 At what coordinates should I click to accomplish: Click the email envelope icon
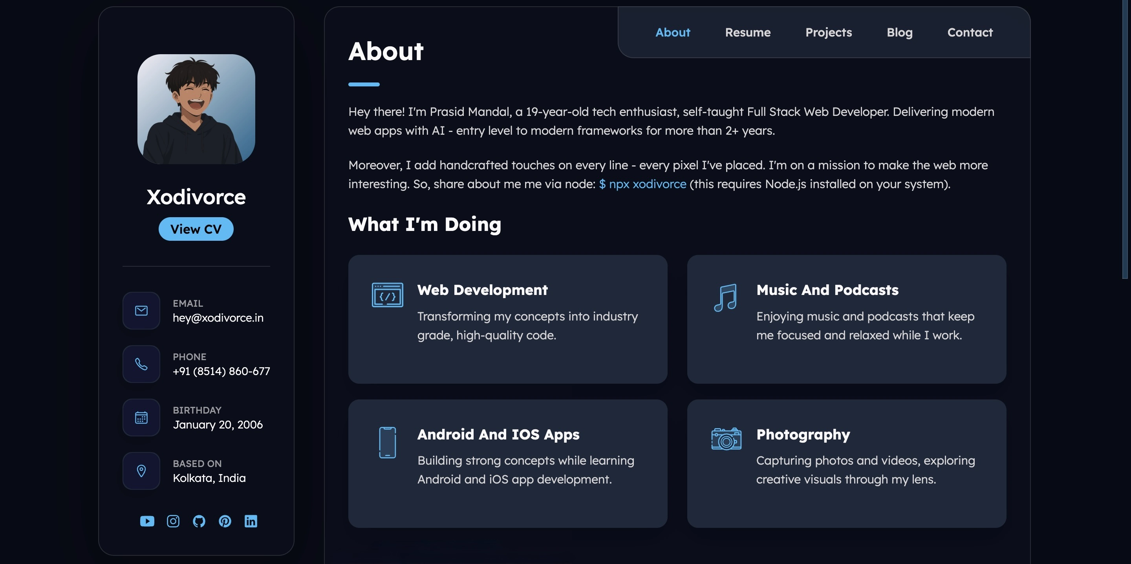[141, 311]
